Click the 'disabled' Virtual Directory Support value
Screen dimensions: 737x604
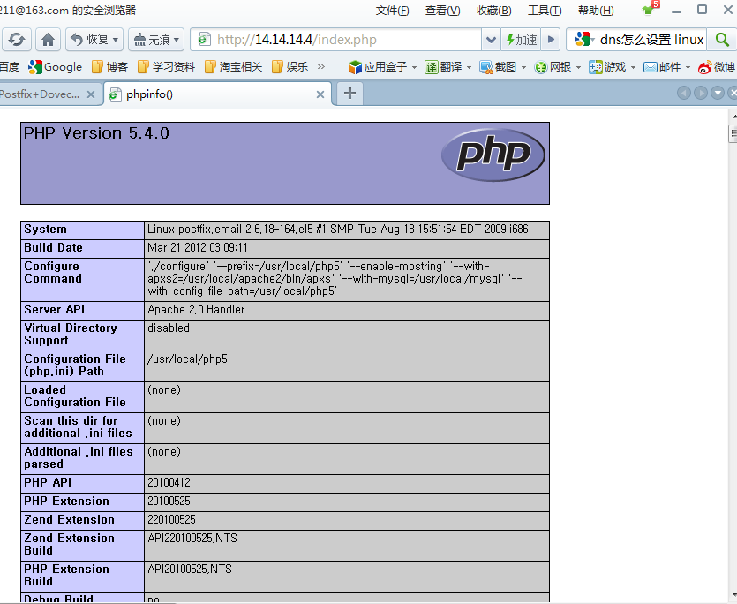point(169,328)
